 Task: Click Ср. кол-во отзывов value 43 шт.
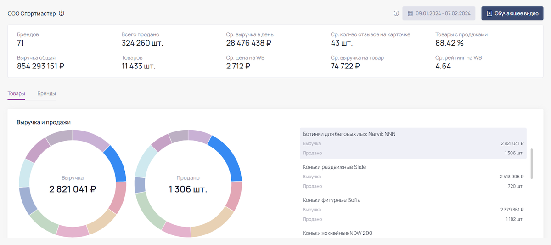[x=342, y=43]
